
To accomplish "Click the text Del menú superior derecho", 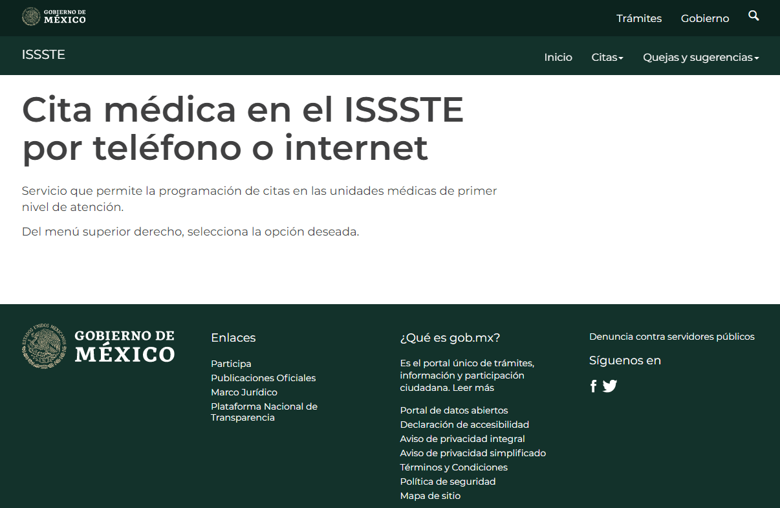I will 190,232.
